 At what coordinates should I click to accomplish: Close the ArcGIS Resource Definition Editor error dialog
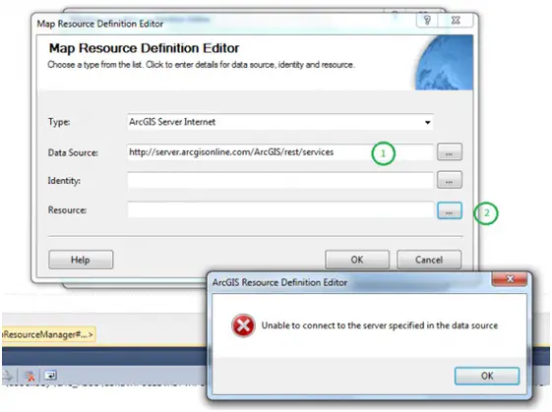[510, 279]
